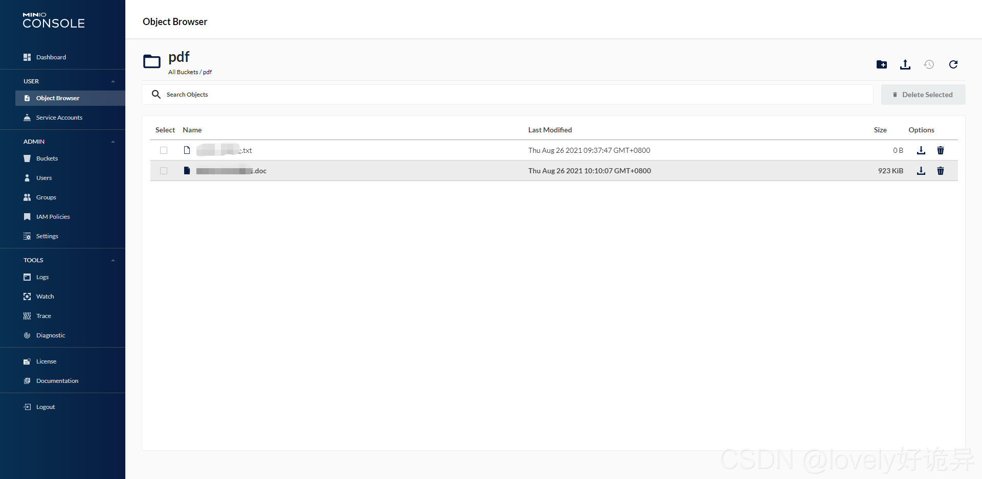Click the License icon in sidebar
The image size is (982, 479).
[27, 361]
